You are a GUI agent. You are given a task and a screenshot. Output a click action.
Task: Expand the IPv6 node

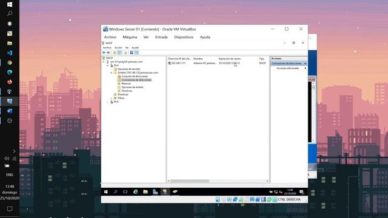[108, 102]
